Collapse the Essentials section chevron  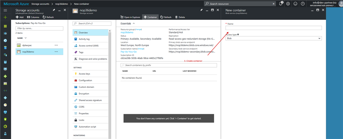click(134, 23)
